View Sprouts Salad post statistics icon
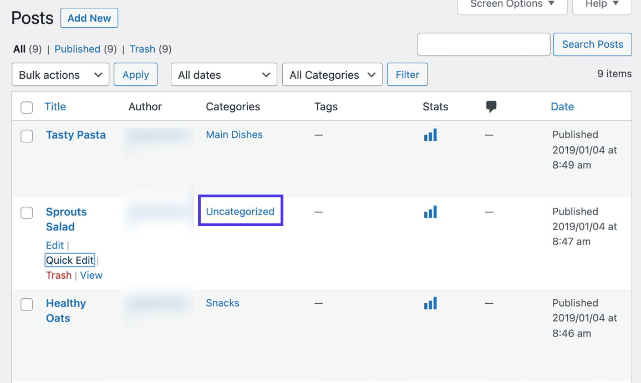641x383 pixels. tap(430, 212)
